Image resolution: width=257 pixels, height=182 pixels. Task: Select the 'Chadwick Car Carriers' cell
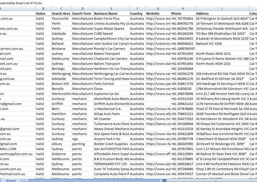pyautogui.click(x=111, y=59)
